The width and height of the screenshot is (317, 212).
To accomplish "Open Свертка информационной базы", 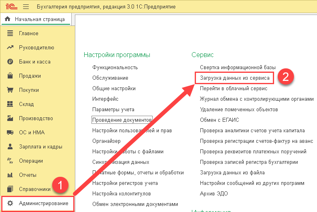I will point(238,67).
